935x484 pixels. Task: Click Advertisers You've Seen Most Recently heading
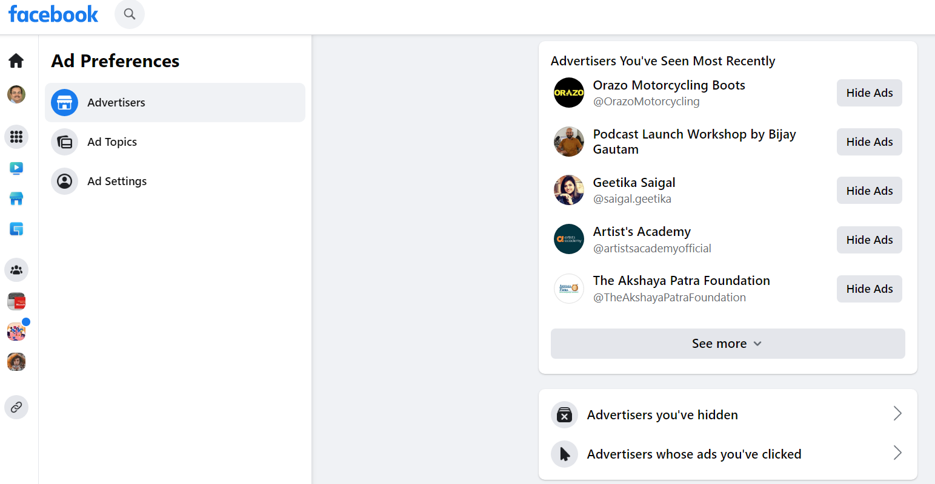point(662,61)
